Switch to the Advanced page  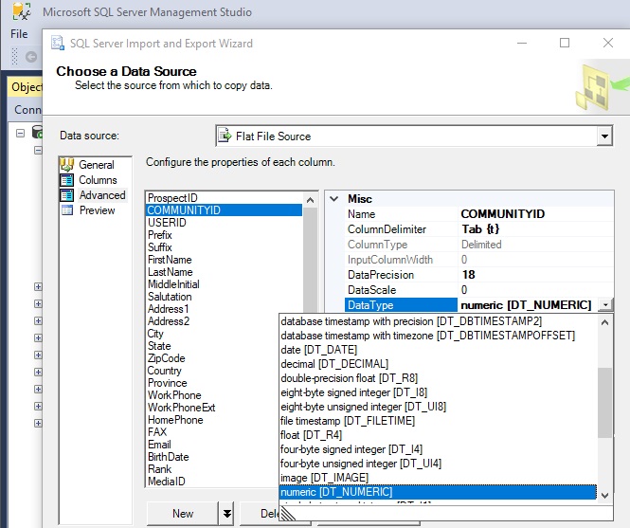point(102,195)
